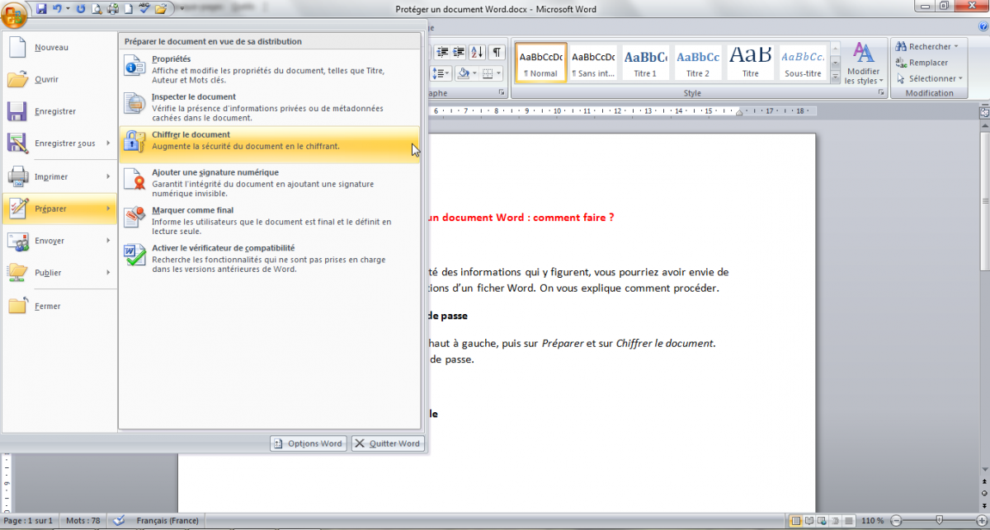Expand the Enregistrer sous submenu arrow

[109, 143]
